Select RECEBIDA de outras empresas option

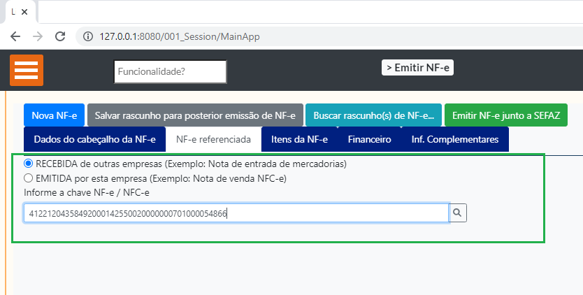(29, 164)
